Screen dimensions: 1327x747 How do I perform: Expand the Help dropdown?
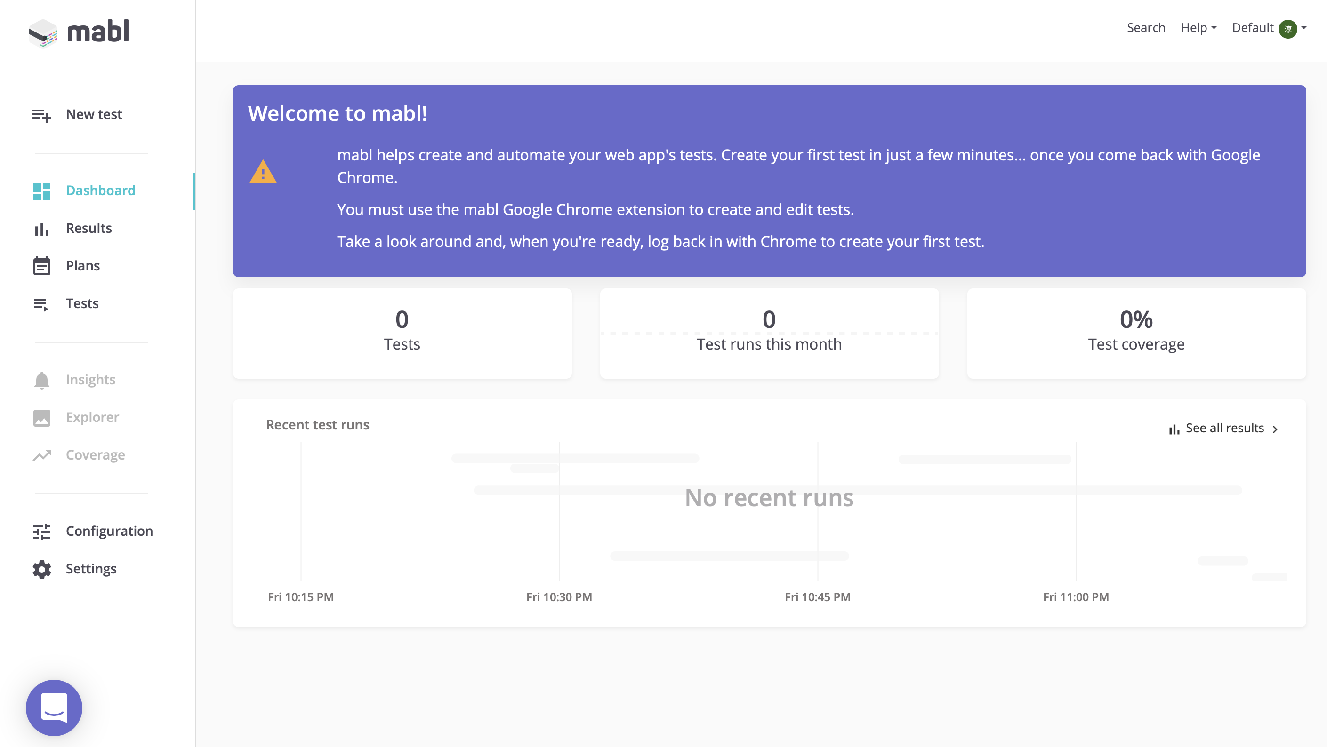(x=1198, y=28)
